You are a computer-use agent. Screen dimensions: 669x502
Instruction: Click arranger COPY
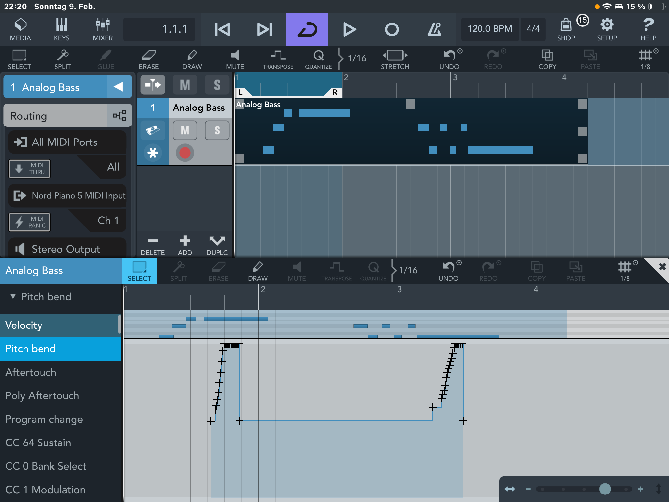tap(547, 59)
